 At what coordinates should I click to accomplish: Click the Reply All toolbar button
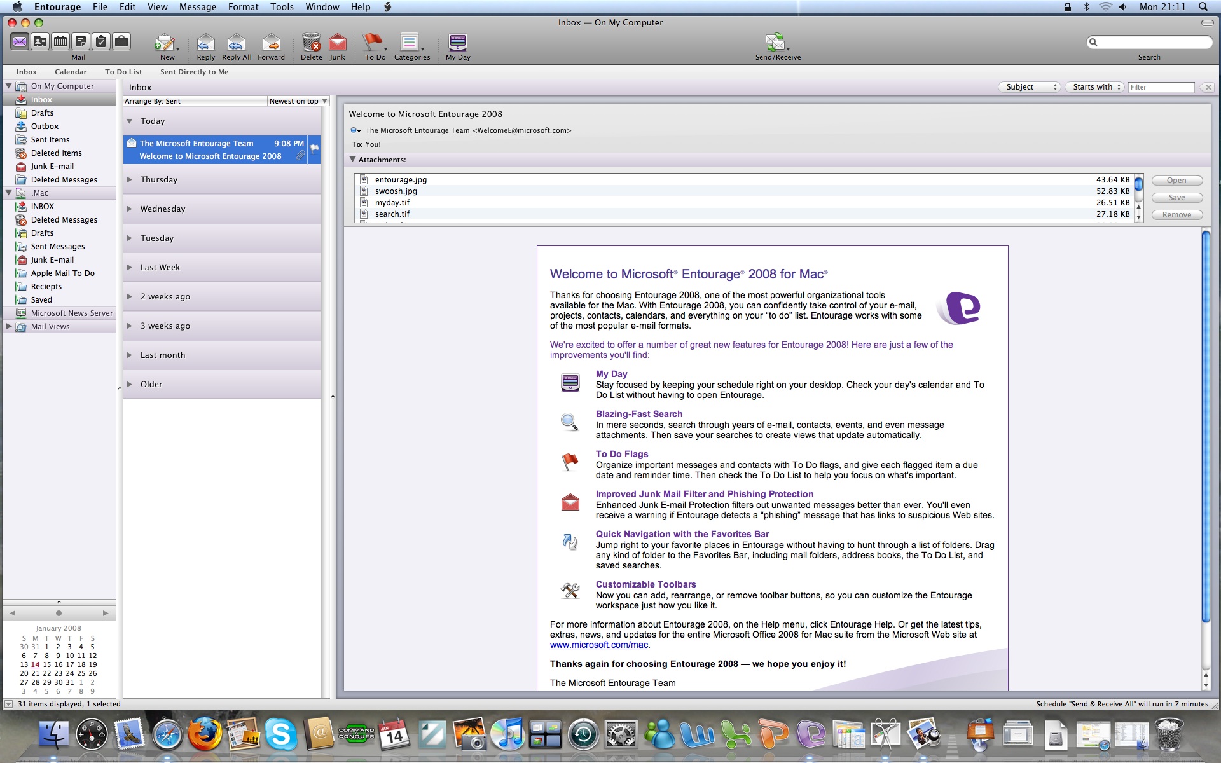pos(237,47)
